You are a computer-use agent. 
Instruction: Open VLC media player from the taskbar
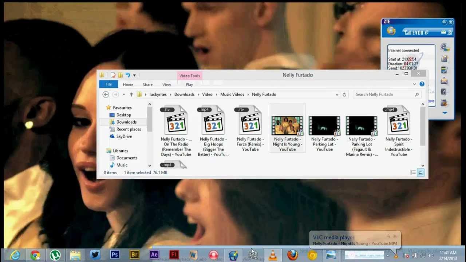(272, 255)
